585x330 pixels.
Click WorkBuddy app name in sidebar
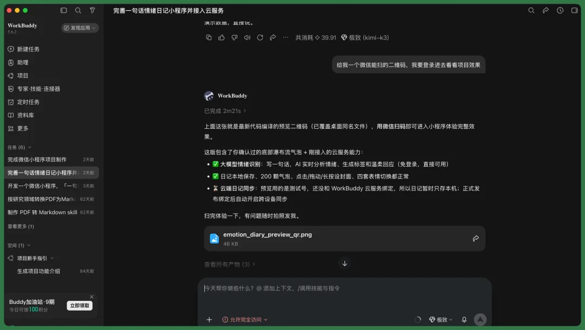[x=22, y=25]
